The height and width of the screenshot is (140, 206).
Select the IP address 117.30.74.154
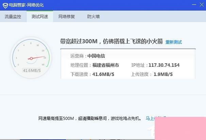pos(164,65)
